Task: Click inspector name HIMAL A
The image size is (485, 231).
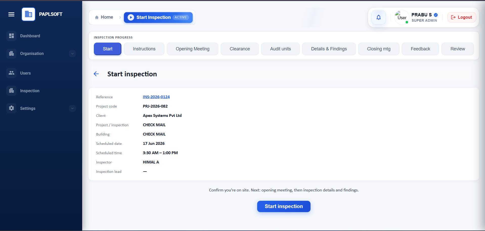Action: pos(151,162)
